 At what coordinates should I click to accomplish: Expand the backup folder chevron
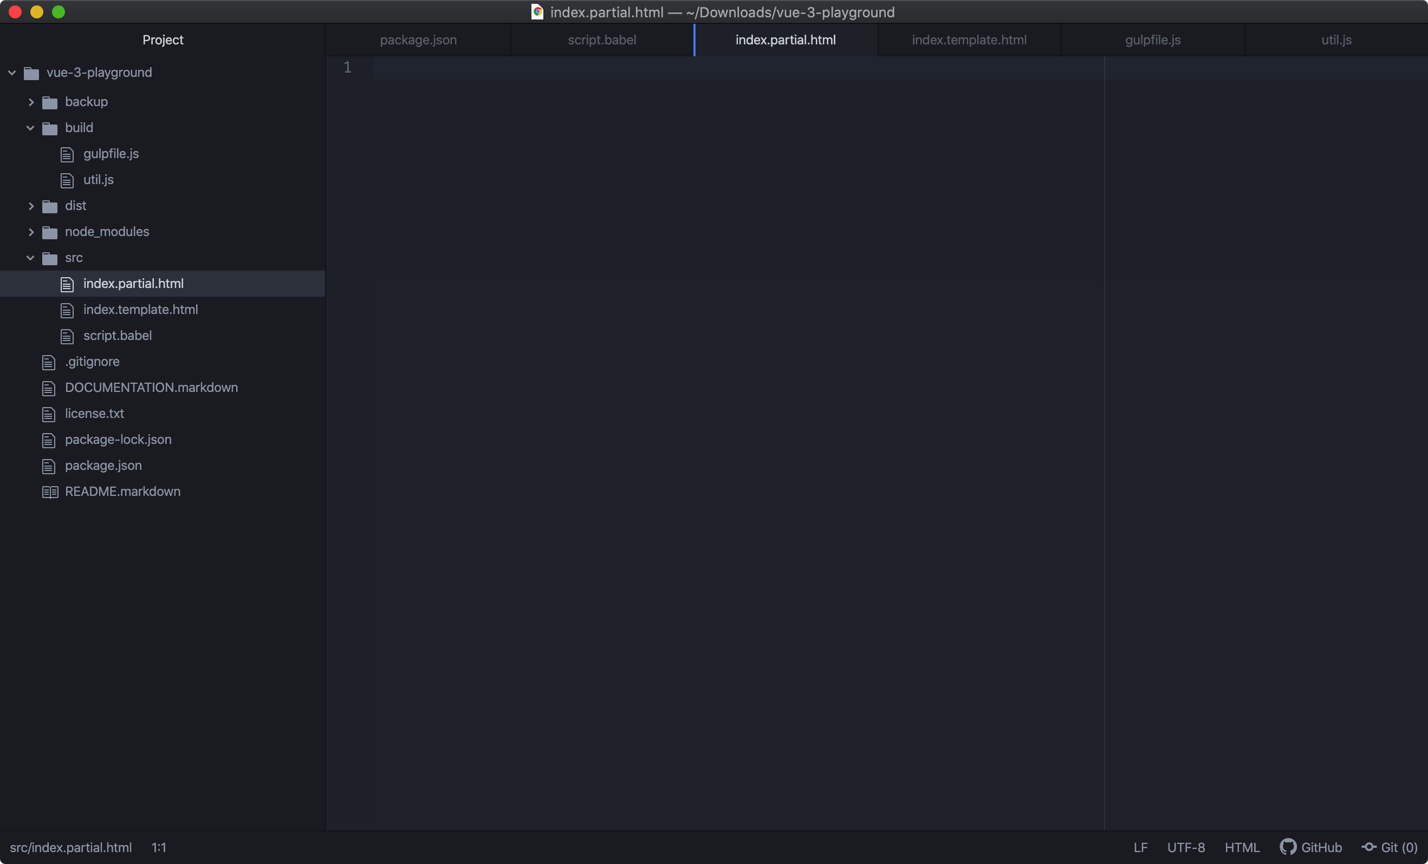pos(31,102)
